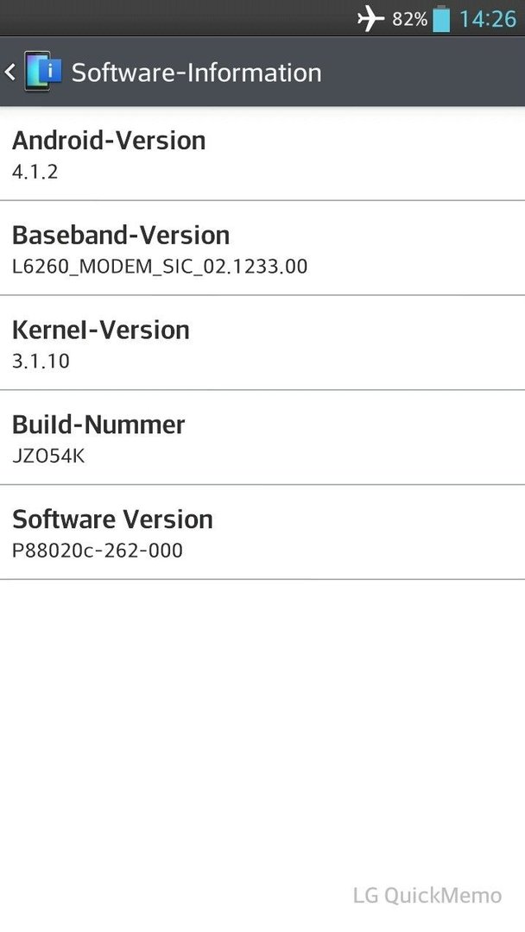This screenshot has width=525, height=932.
Task: Select the Kernel-Version row
Action: point(262,343)
